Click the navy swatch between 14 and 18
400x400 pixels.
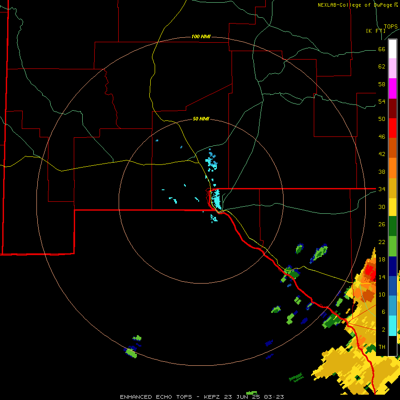pos(392,266)
